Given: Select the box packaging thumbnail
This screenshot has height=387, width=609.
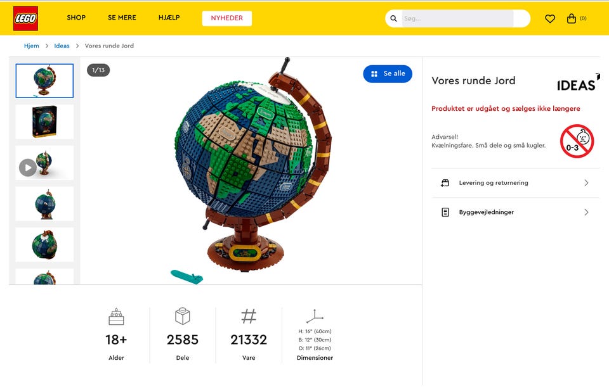Looking at the screenshot, I should [x=44, y=122].
